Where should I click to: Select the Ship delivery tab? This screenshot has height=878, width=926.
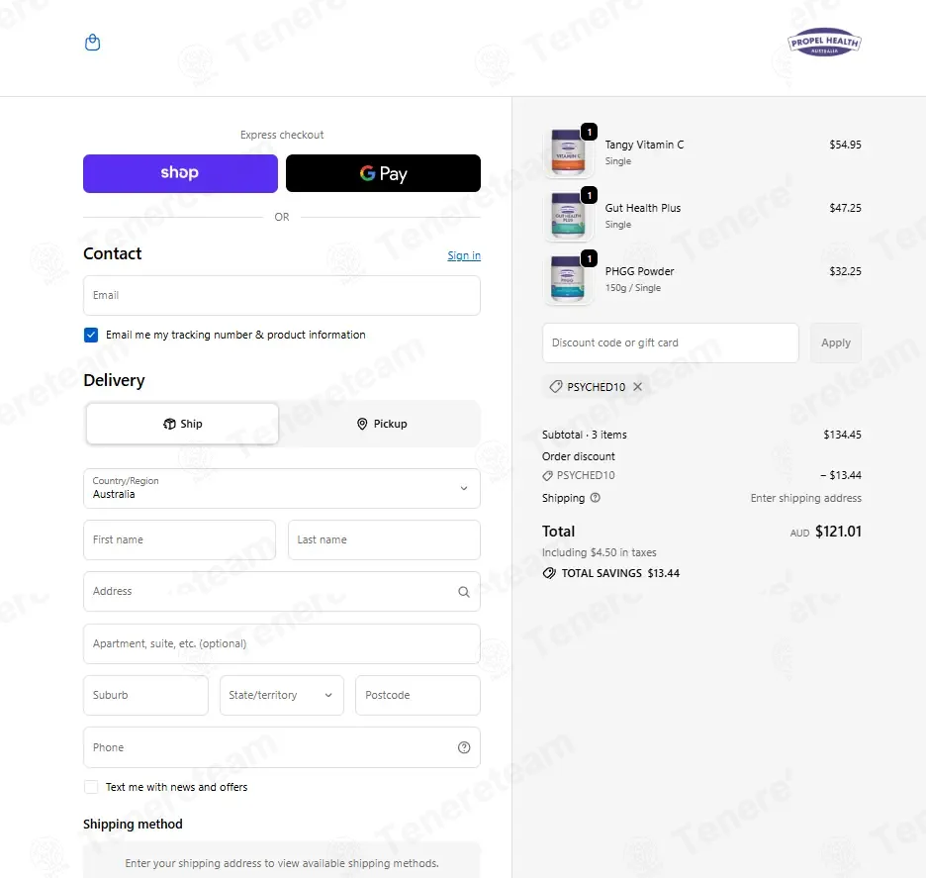pos(182,424)
